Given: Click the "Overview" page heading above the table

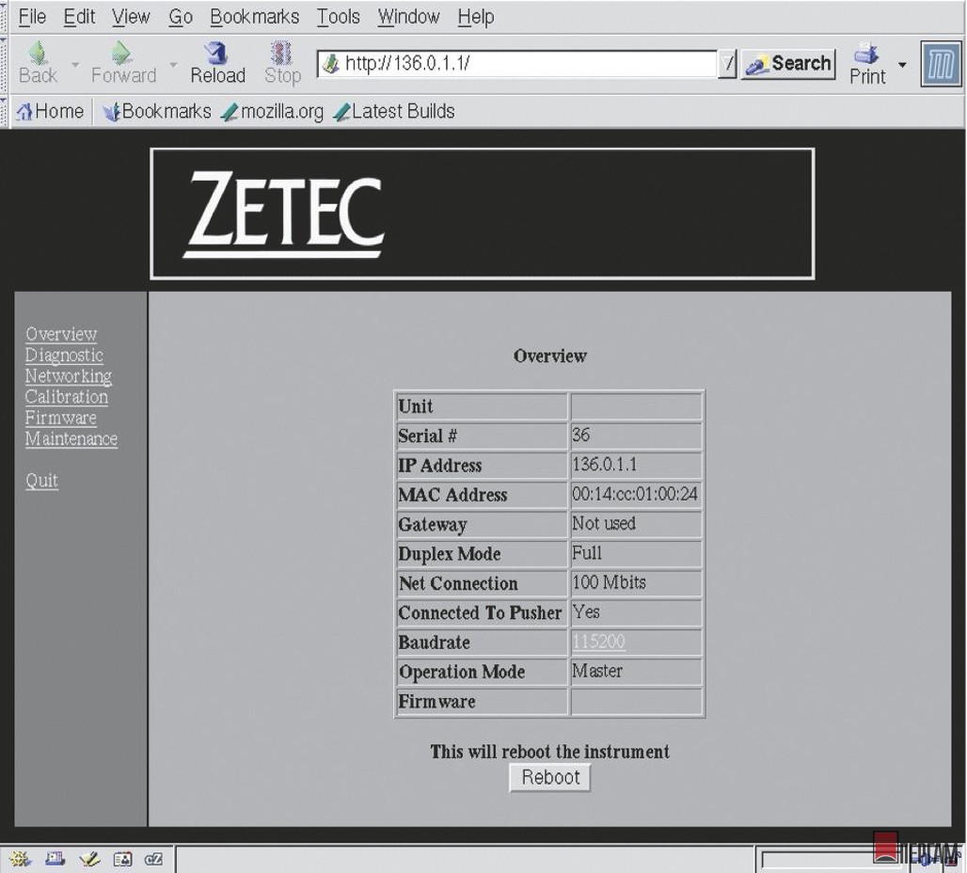Looking at the screenshot, I should (550, 356).
